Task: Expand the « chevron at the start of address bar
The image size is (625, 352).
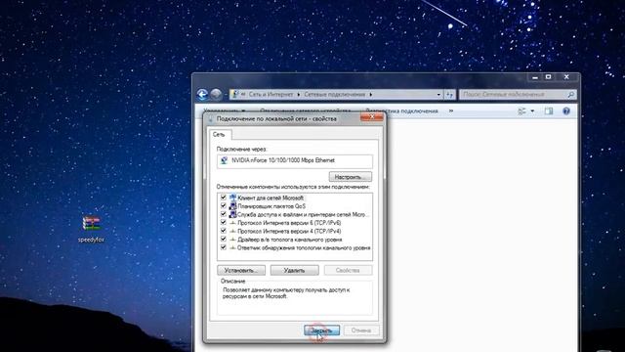Action: click(243, 95)
